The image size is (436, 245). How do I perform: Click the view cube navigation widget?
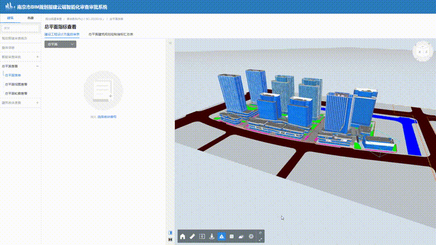click(422, 51)
